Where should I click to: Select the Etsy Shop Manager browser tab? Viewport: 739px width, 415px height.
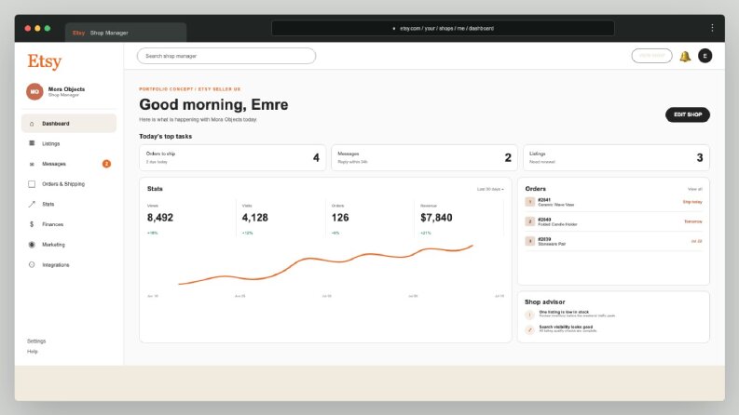[x=126, y=33]
